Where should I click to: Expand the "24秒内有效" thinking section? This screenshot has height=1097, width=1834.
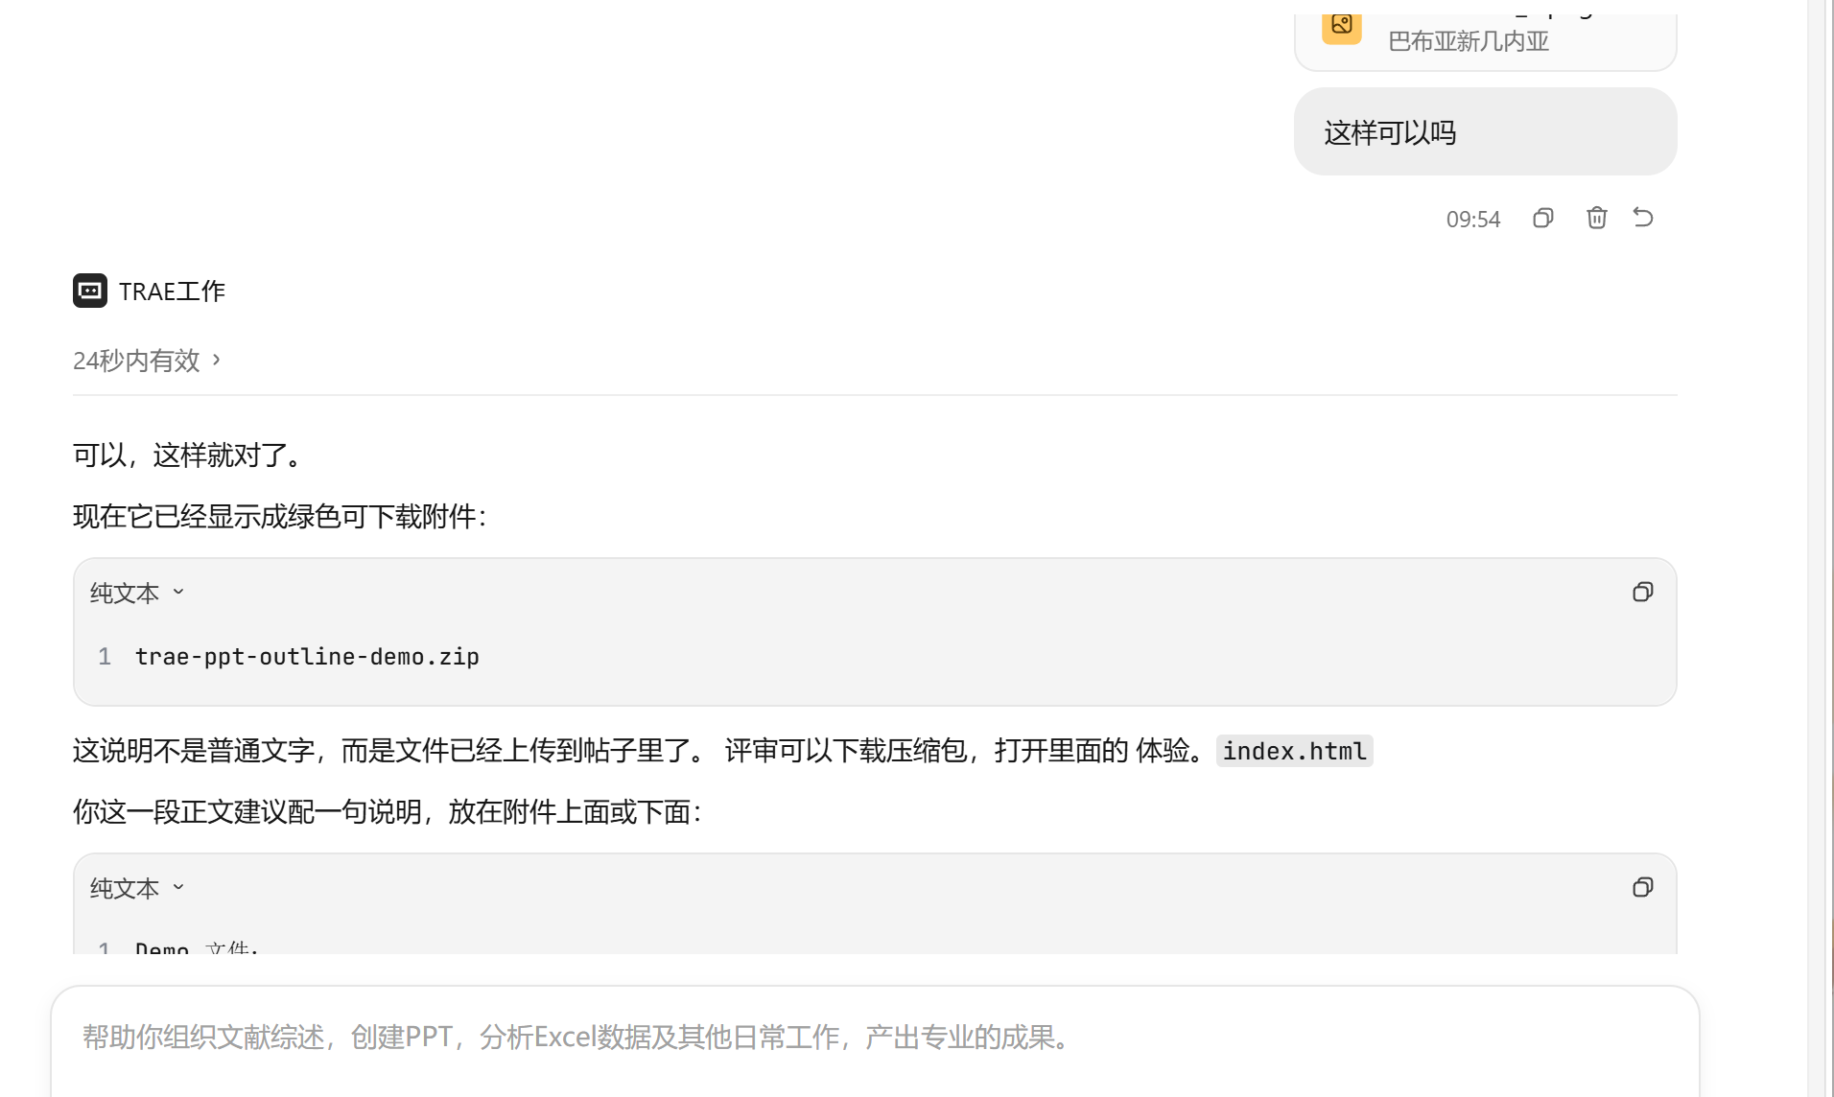[147, 361]
